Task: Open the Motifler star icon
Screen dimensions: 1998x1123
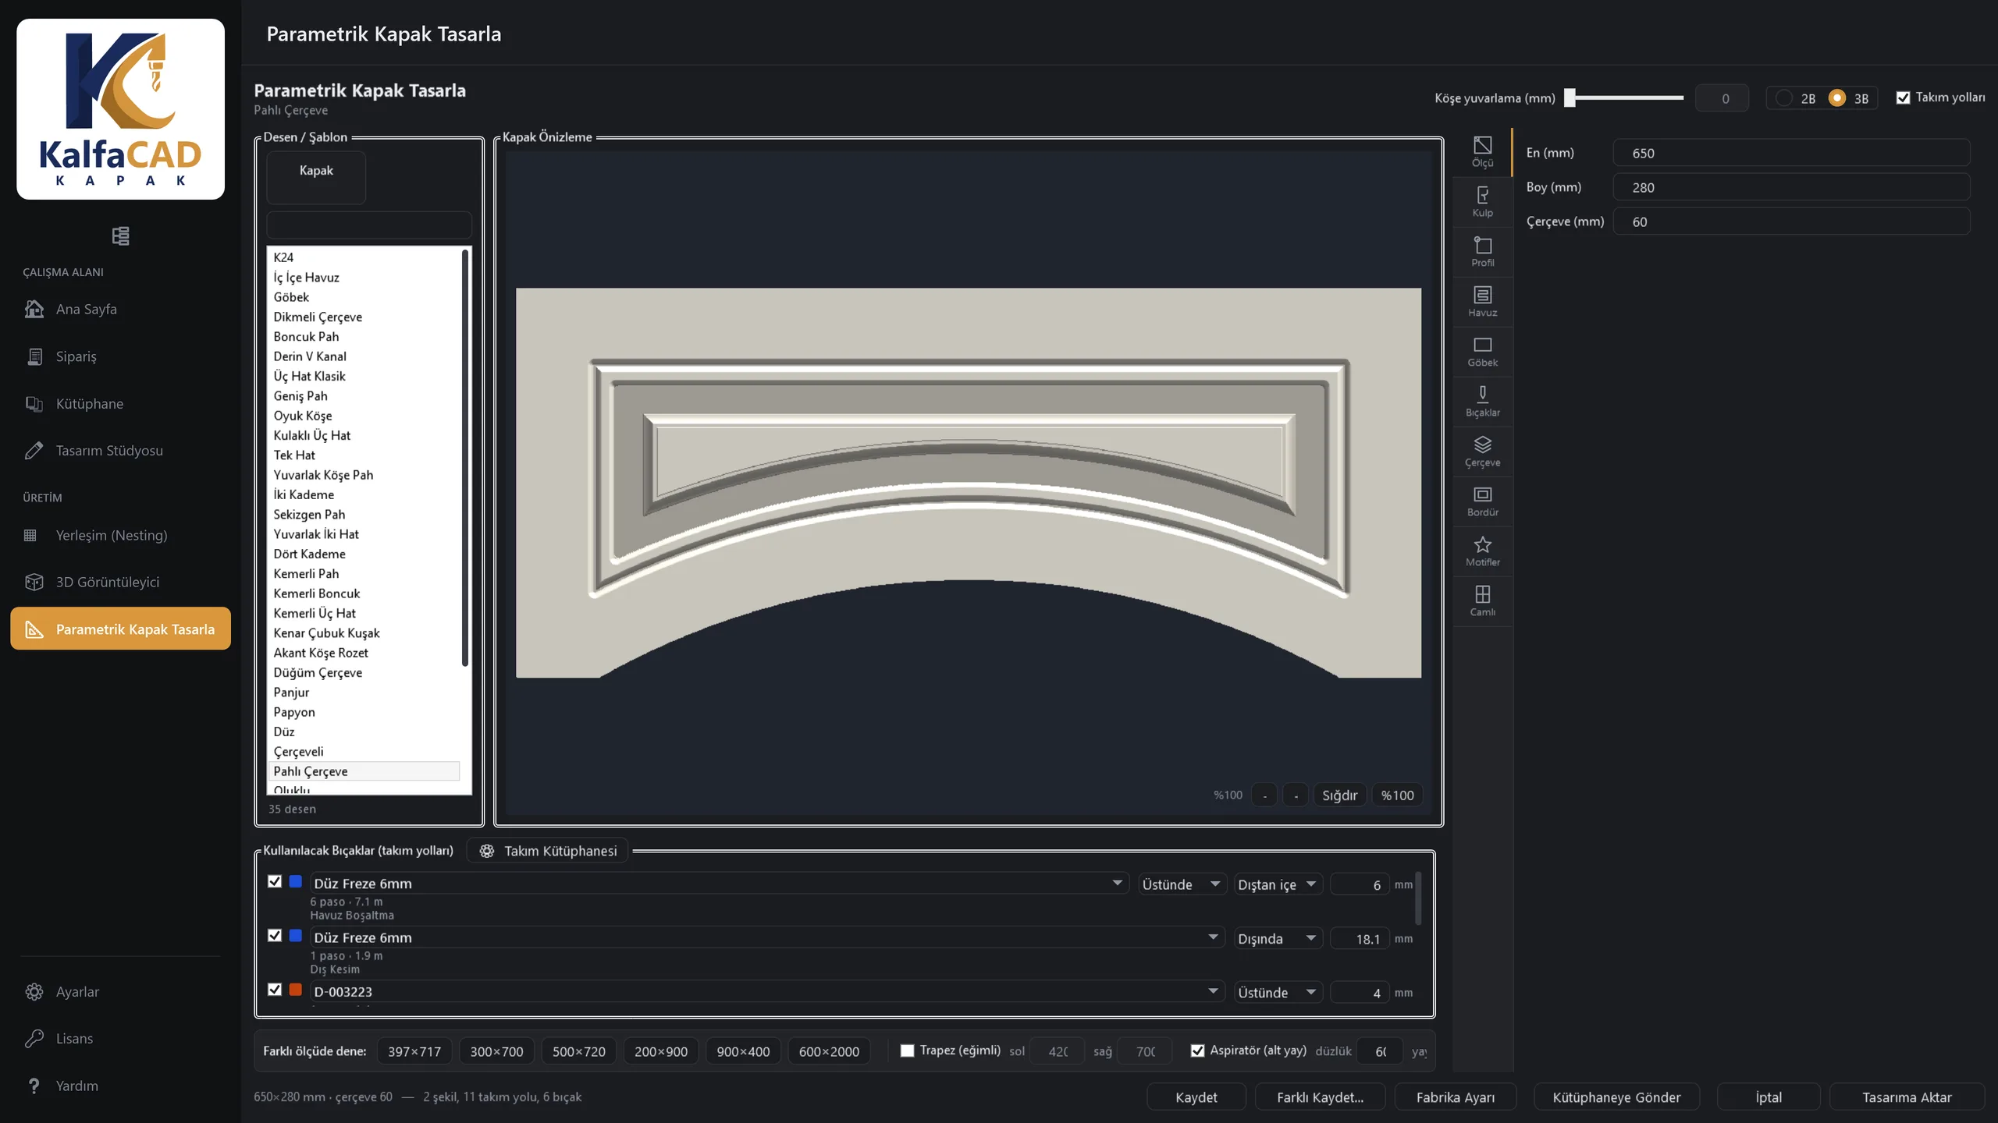Action: (x=1482, y=551)
